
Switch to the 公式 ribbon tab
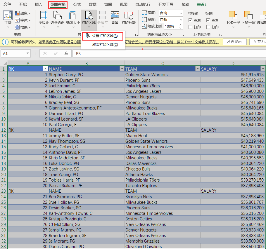point(77,4)
